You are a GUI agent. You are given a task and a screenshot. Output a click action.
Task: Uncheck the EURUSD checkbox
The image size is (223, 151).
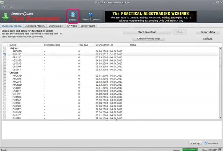[x=5, y=54]
